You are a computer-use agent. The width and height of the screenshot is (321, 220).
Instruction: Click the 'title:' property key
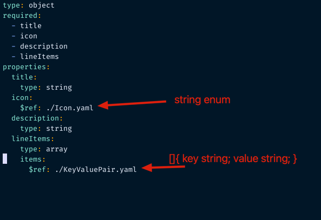pyautogui.click(x=24, y=77)
